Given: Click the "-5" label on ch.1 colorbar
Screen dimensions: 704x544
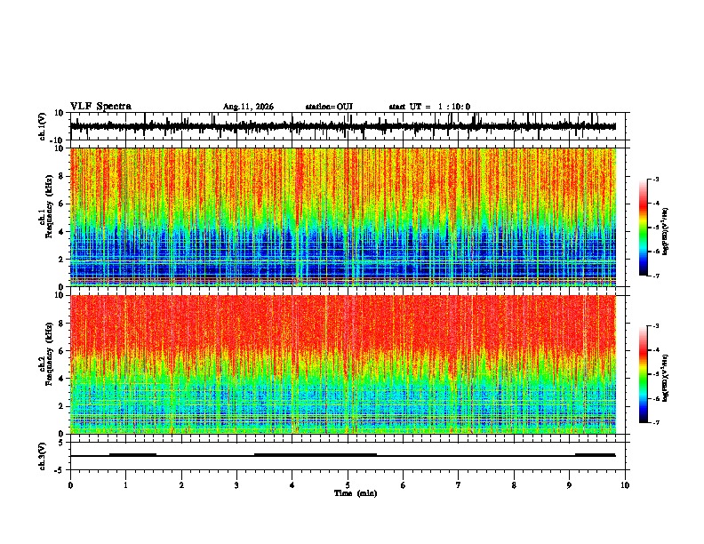Looking at the screenshot, I should click(655, 228).
